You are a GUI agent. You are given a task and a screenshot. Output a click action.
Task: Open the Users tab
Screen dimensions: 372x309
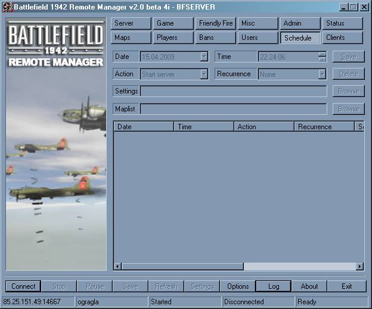click(x=258, y=38)
